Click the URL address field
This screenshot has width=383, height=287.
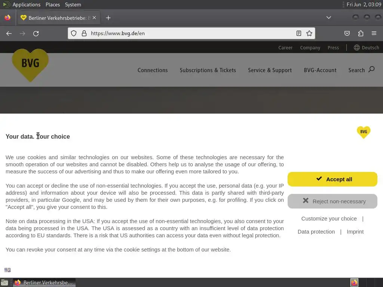click(191, 33)
